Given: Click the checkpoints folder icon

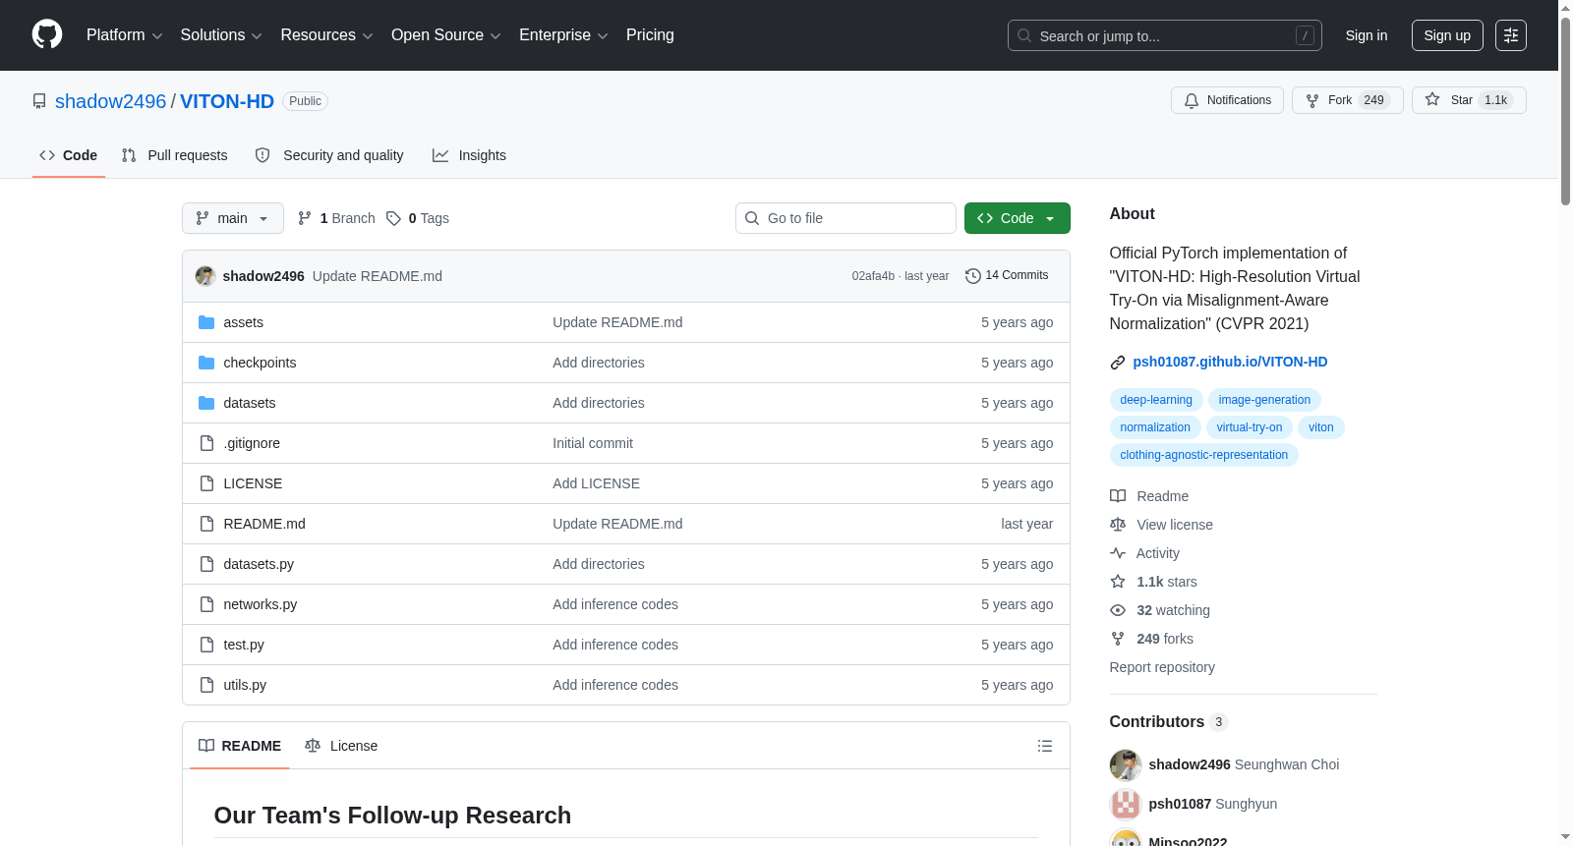Looking at the screenshot, I should 206,363.
